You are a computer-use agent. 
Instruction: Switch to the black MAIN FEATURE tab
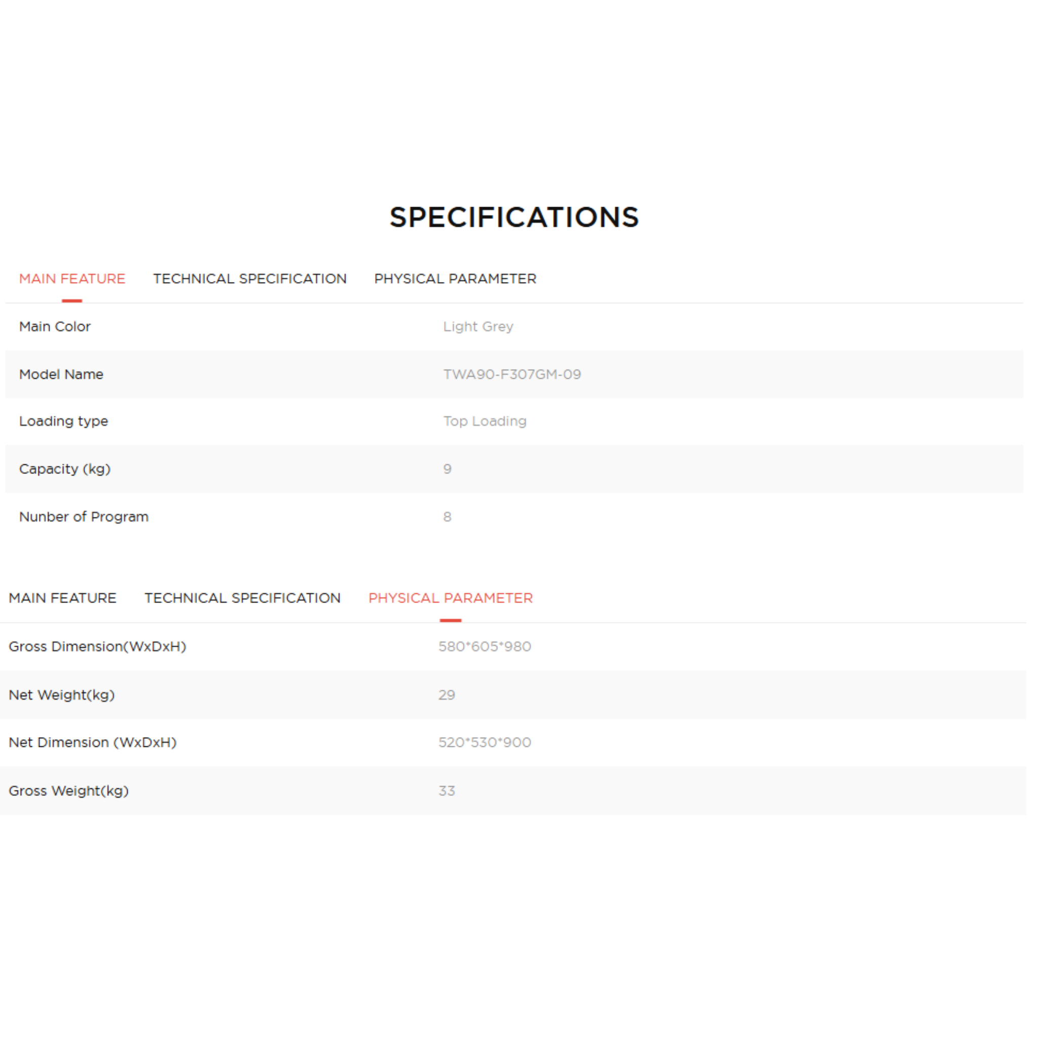tap(62, 598)
